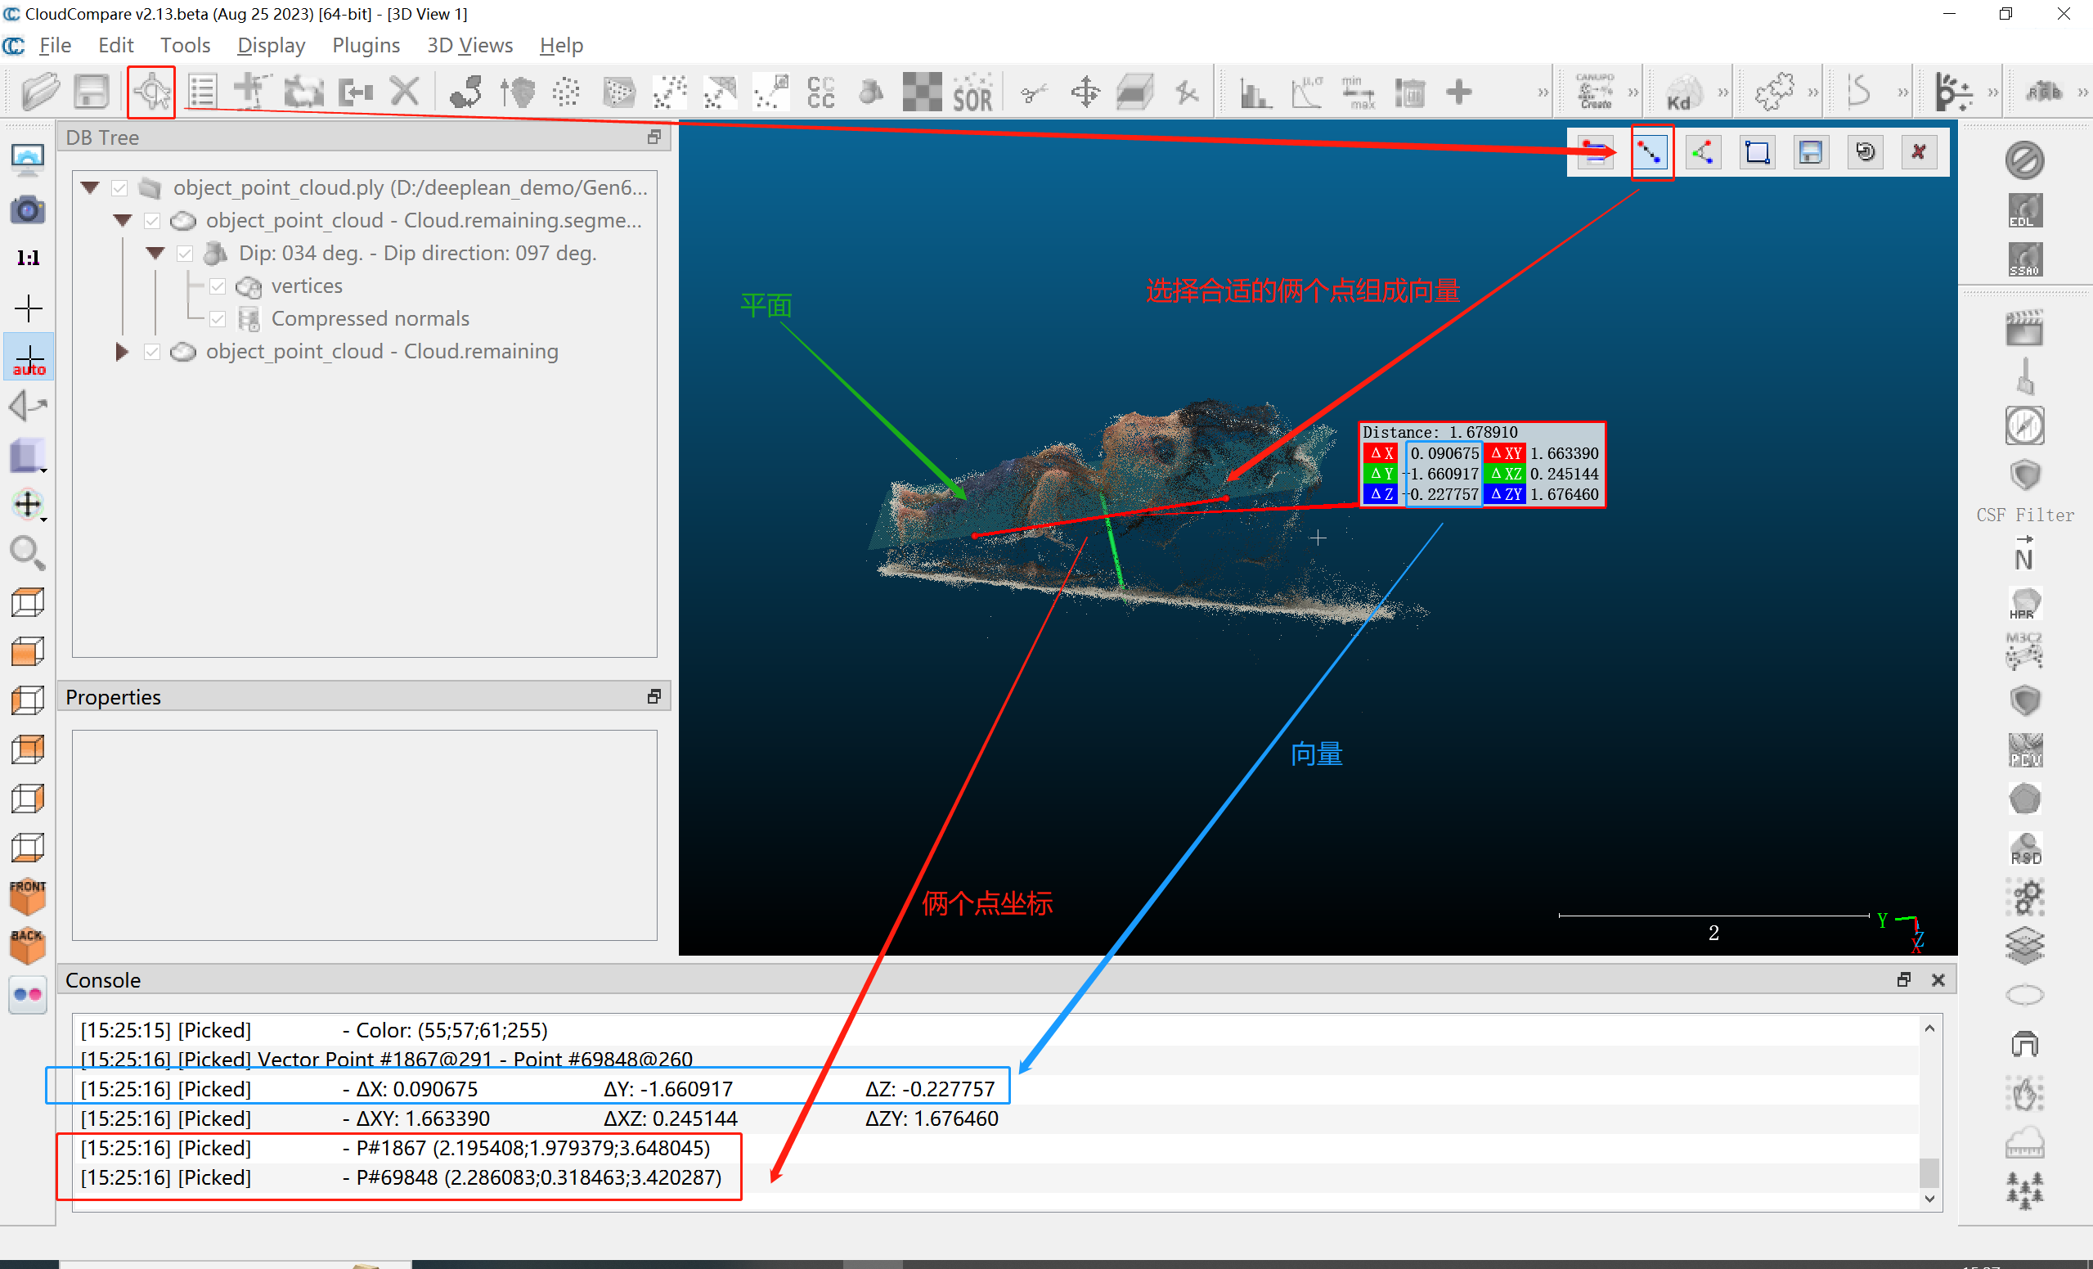Select the two-point distance picking mode

pos(1651,153)
